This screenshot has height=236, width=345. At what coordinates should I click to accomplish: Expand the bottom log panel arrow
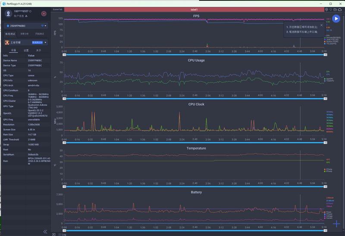pyautogui.click(x=53, y=234)
